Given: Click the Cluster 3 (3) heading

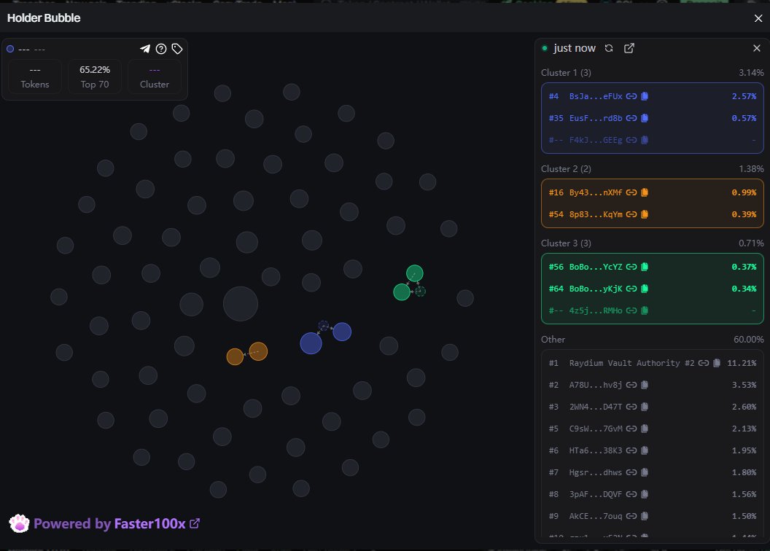Looking at the screenshot, I should (x=566, y=243).
